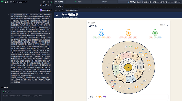
Task: Switch to the terminal tab
Action: [104, 2]
